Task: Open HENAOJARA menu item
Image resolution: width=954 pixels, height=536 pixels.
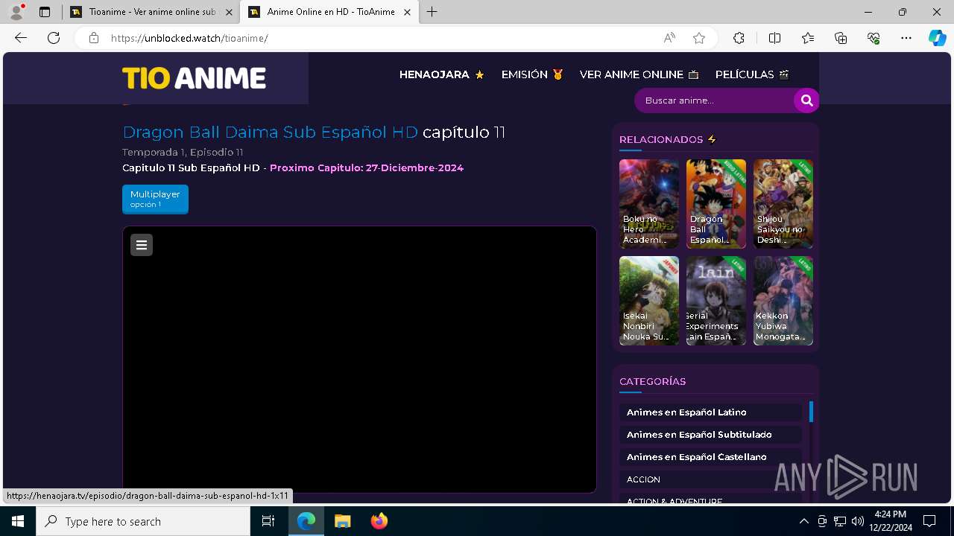Action: coord(442,74)
